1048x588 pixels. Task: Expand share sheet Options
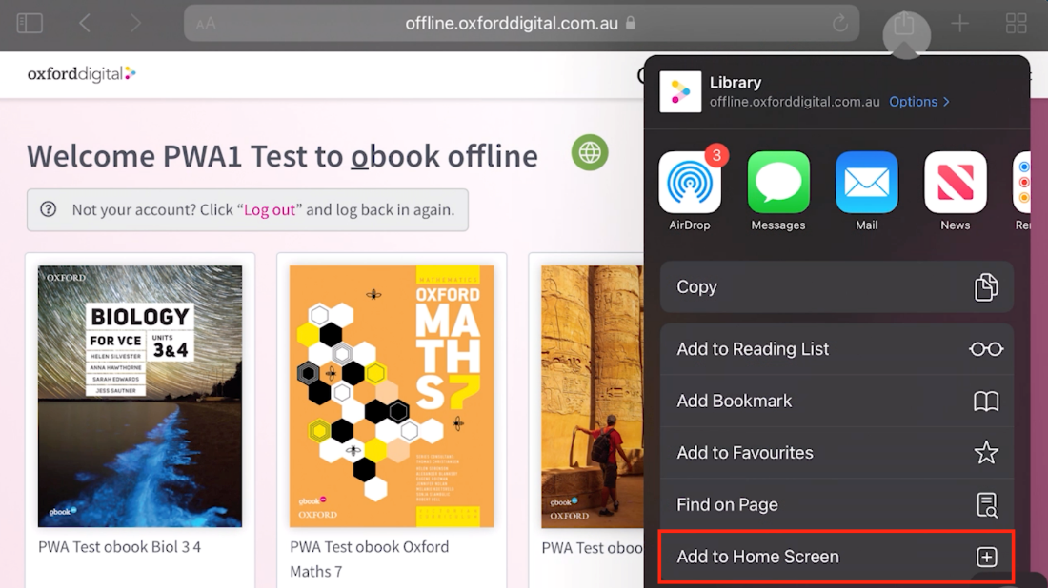coord(918,102)
